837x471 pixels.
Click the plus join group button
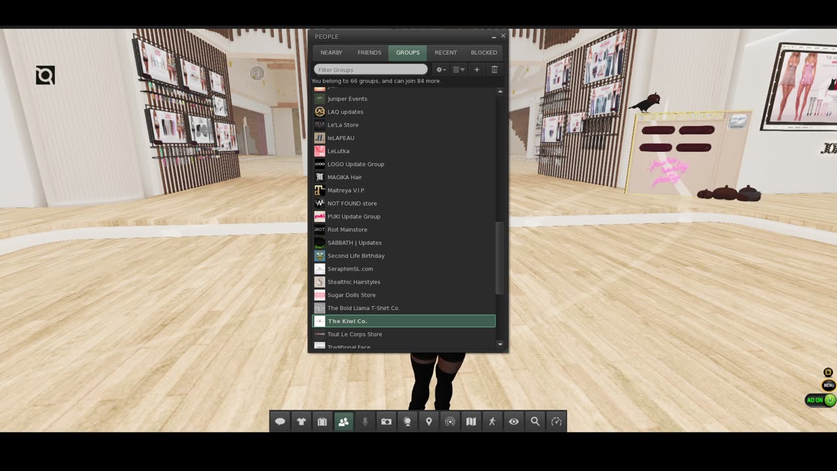pos(477,69)
